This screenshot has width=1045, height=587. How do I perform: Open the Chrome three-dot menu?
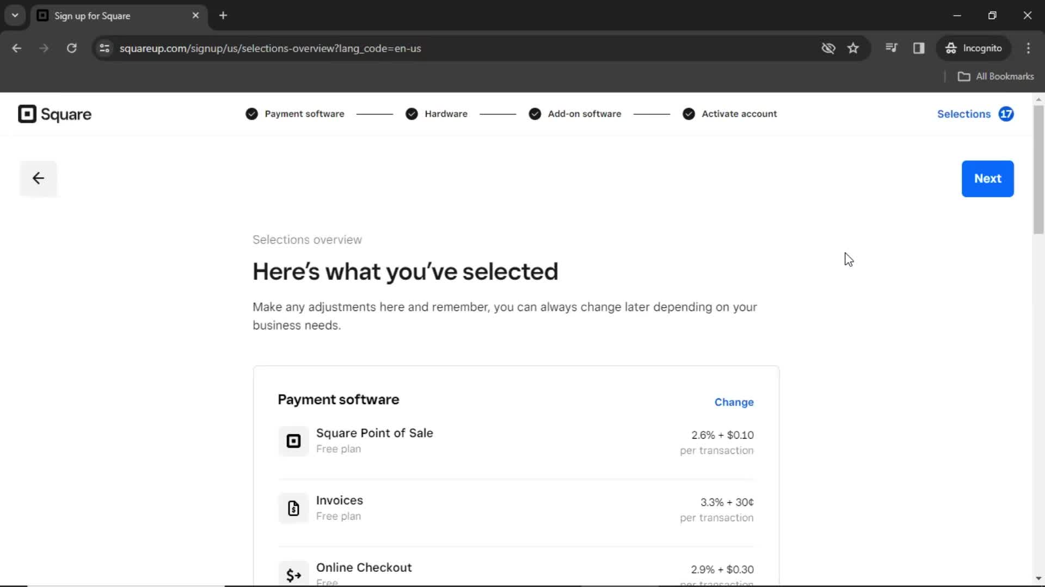[x=1028, y=48]
